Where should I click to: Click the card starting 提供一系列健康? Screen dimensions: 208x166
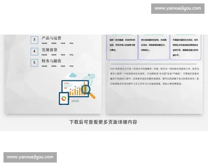click(122, 47)
